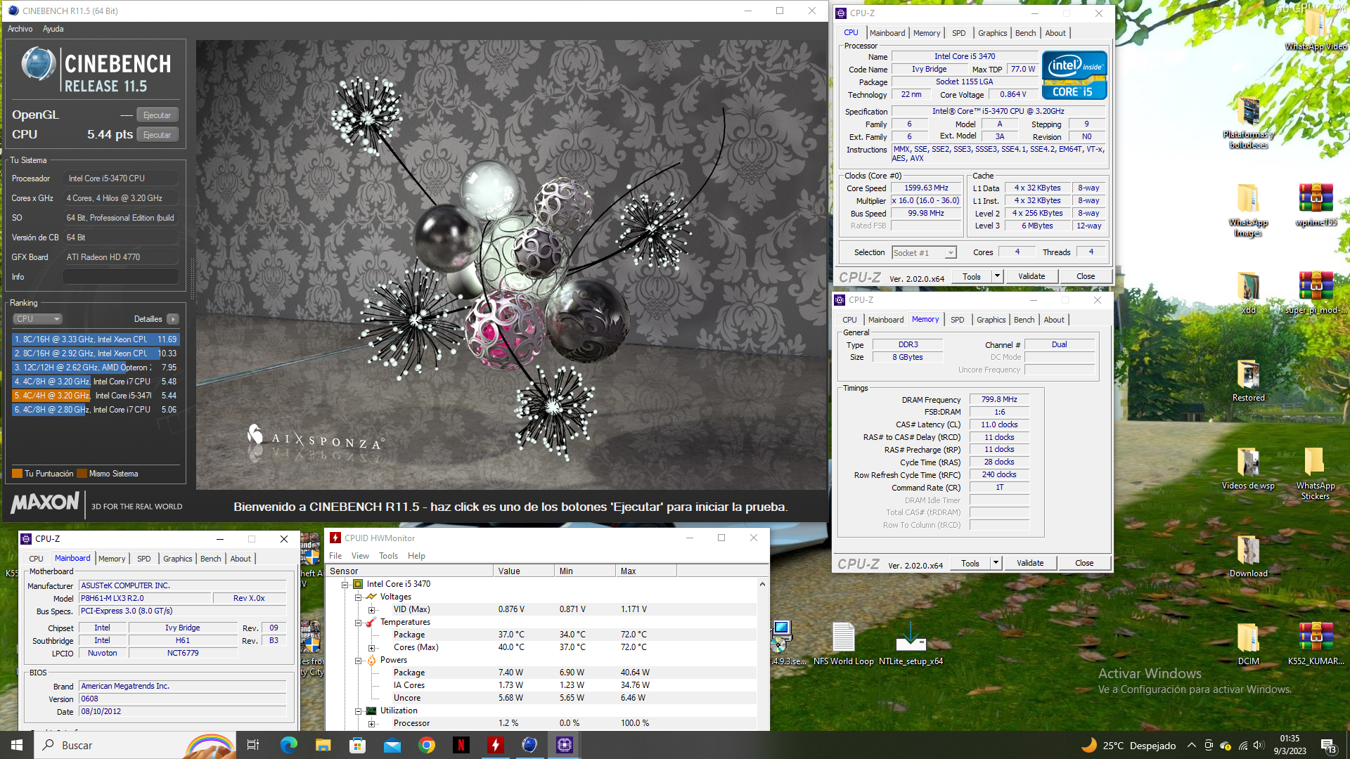Click the Buscar search box on the taskbar
The height and width of the screenshot is (759, 1350).
click(x=136, y=745)
